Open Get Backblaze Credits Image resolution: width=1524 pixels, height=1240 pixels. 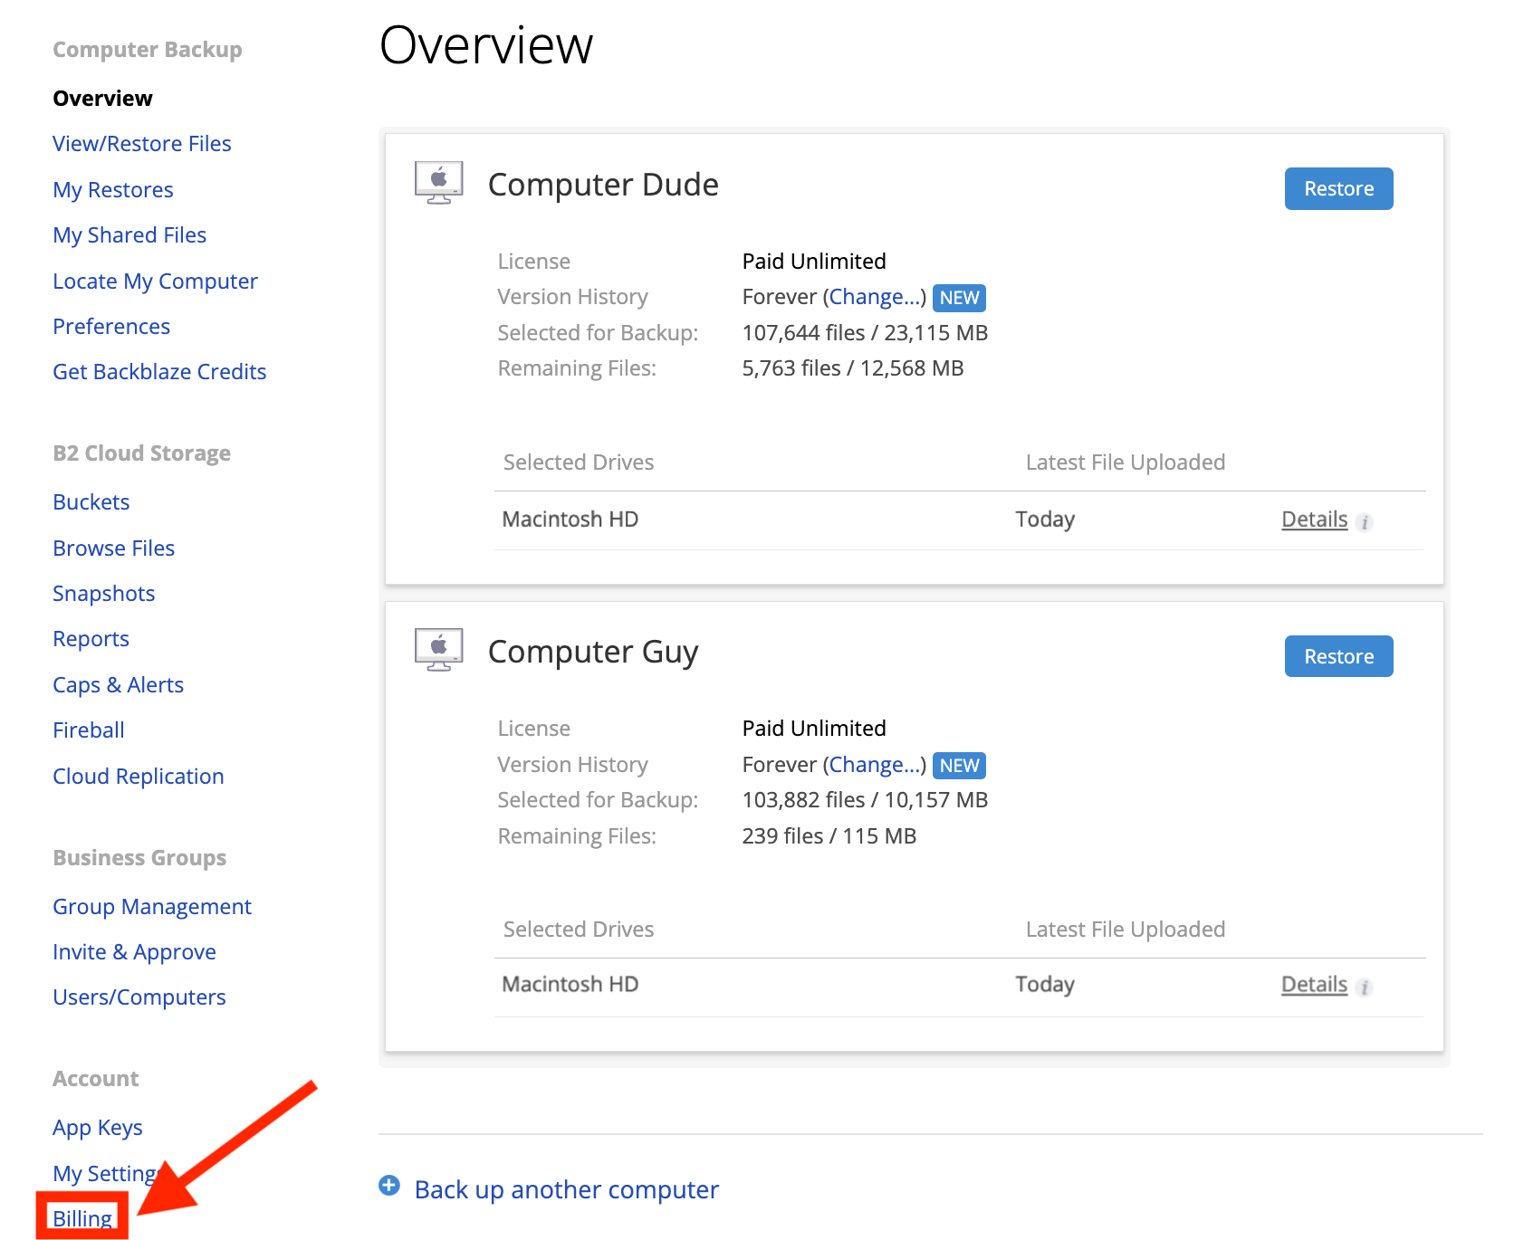159,372
